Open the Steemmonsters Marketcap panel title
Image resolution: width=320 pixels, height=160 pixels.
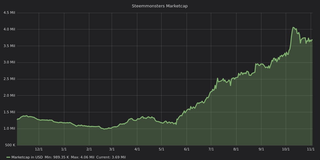[x=160, y=6]
